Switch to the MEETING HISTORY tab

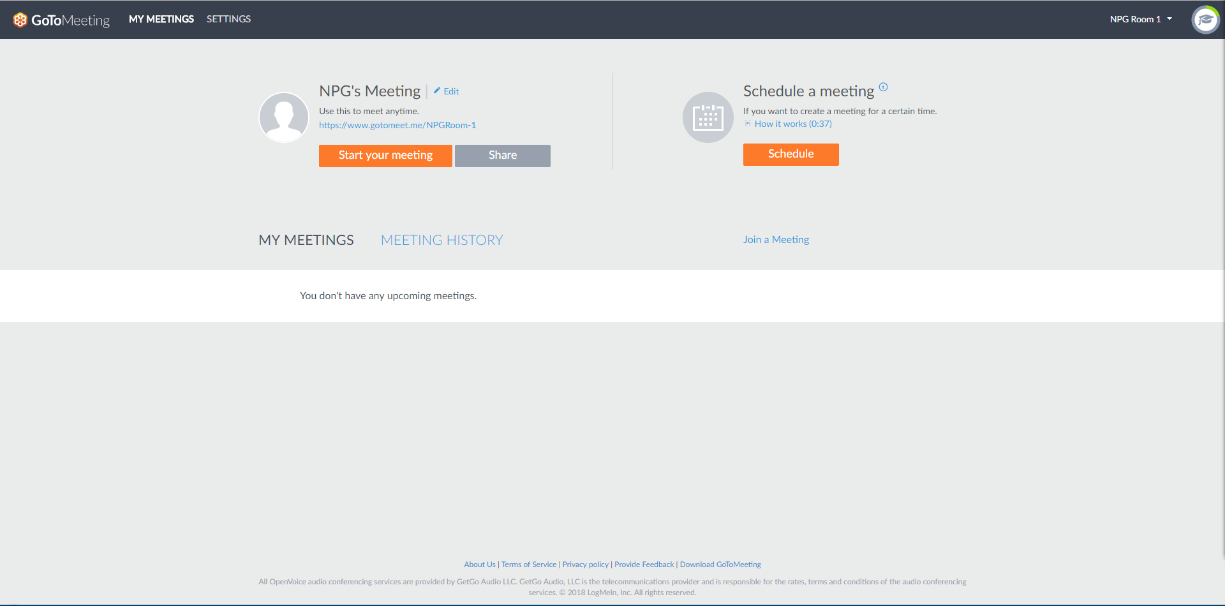point(442,240)
